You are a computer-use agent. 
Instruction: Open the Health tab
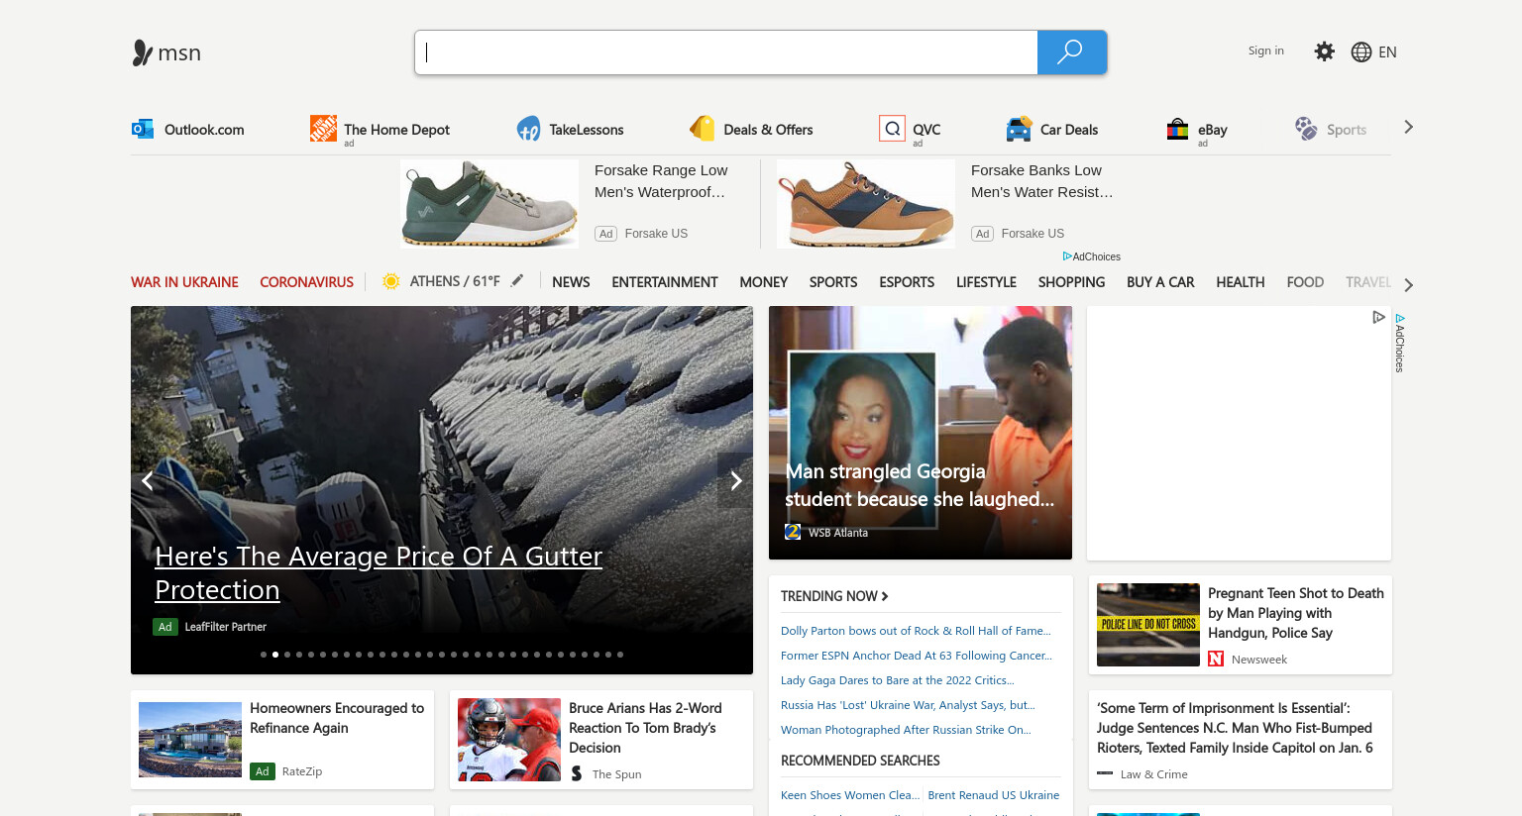1241,282
